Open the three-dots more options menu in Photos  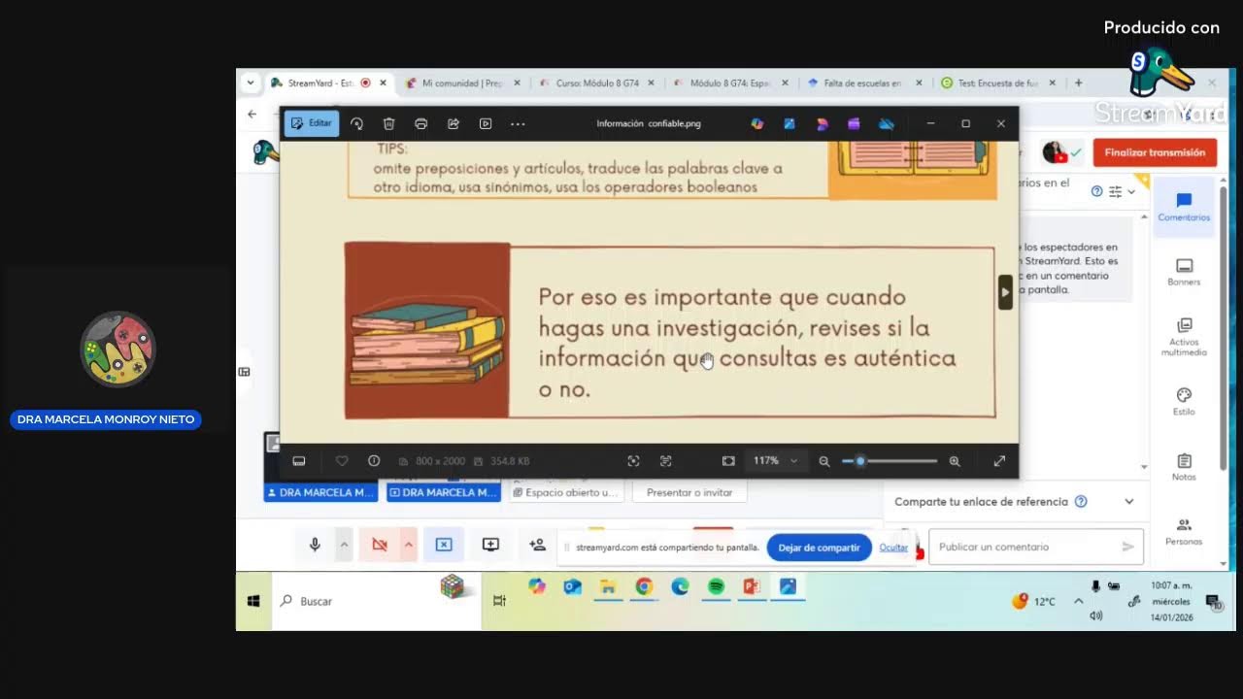518,123
